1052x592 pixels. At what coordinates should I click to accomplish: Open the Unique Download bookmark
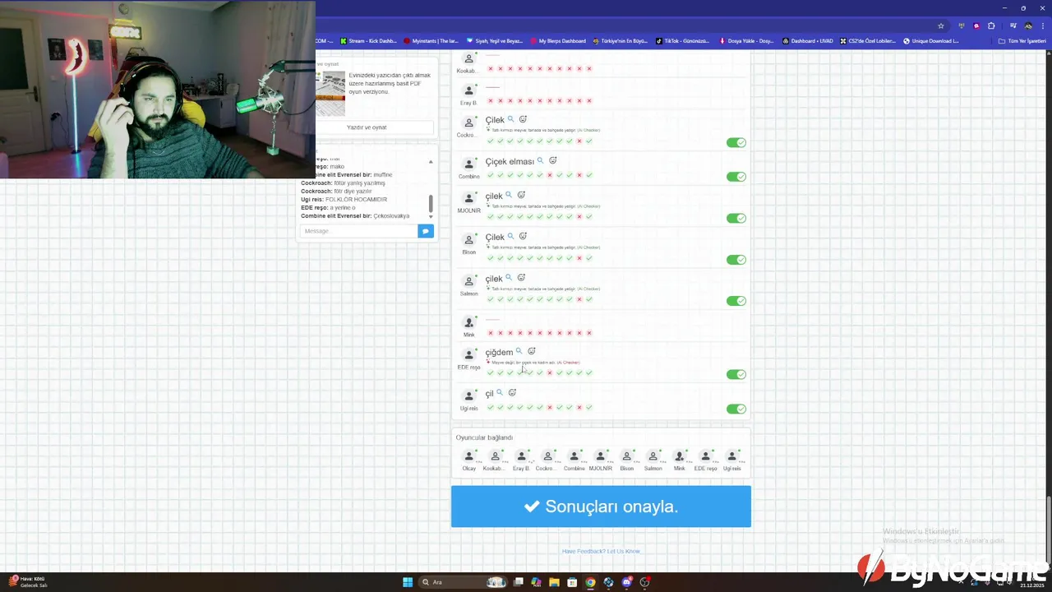[x=931, y=40]
